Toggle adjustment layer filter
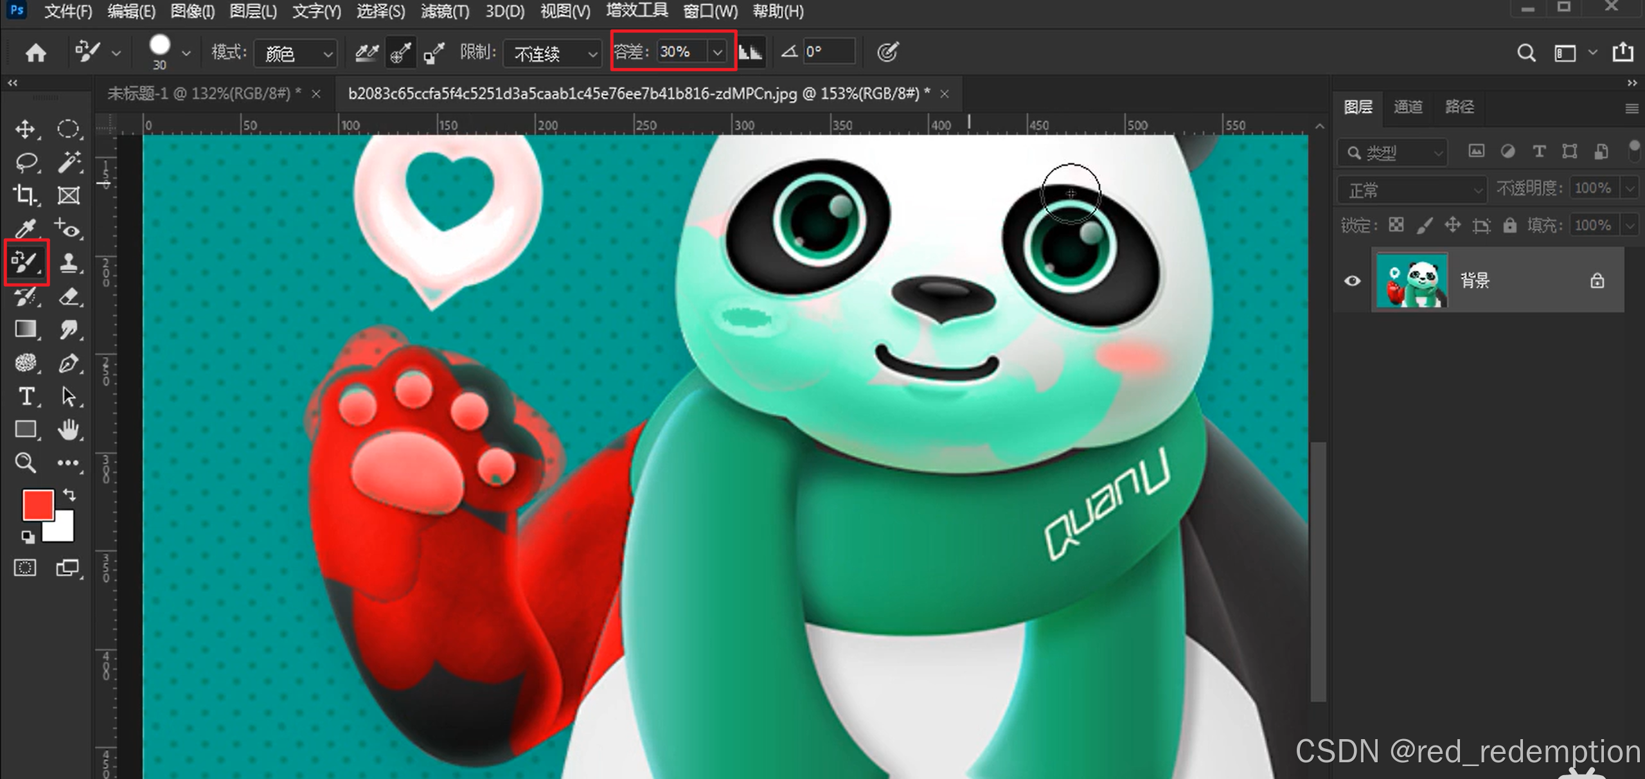The image size is (1645, 779). [1507, 152]
